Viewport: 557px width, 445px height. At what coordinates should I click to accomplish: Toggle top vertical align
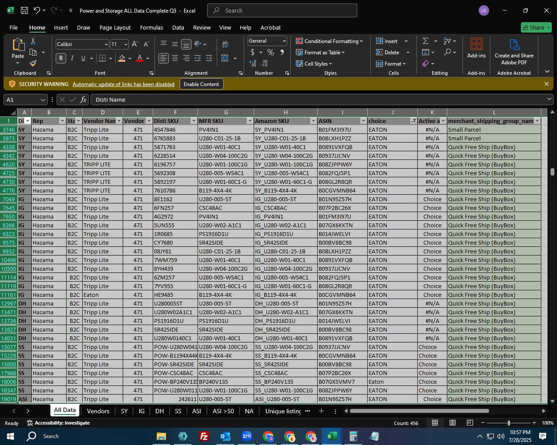pyautogui.click(x=164, y=44)
